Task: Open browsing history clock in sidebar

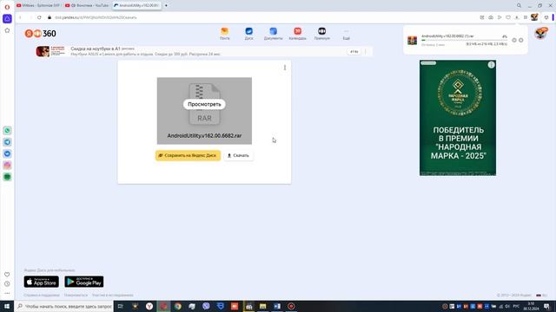Action: pos(7,284)
